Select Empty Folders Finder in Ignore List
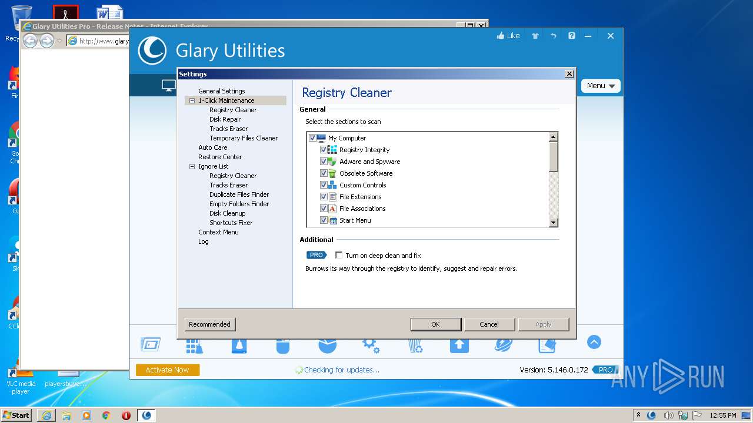This screenshot has width=753, height=423. [x=239, y=204]
